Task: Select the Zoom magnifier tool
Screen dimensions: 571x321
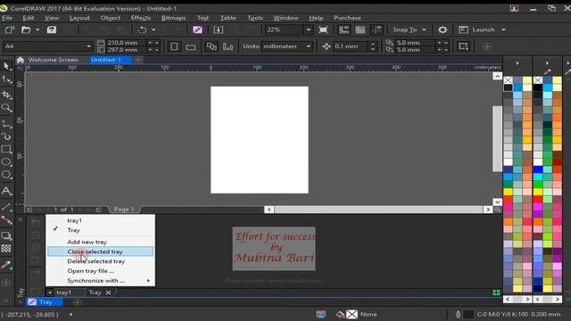Action: [x=6, y=108]
